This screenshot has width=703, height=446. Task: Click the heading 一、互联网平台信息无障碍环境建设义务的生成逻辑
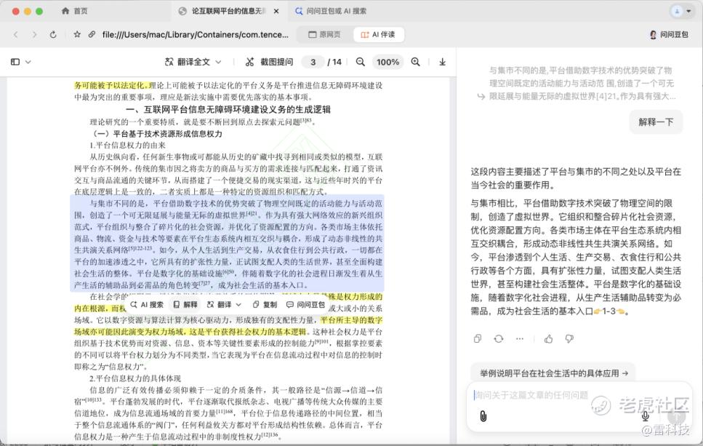pos(228,109)
